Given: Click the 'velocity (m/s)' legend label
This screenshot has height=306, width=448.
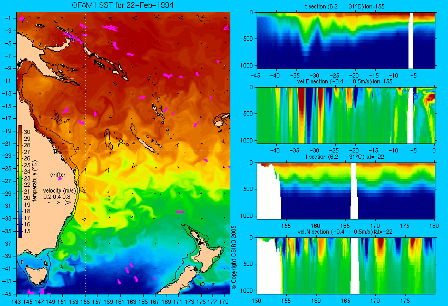Looking at the screenshot, I should 60,190.
